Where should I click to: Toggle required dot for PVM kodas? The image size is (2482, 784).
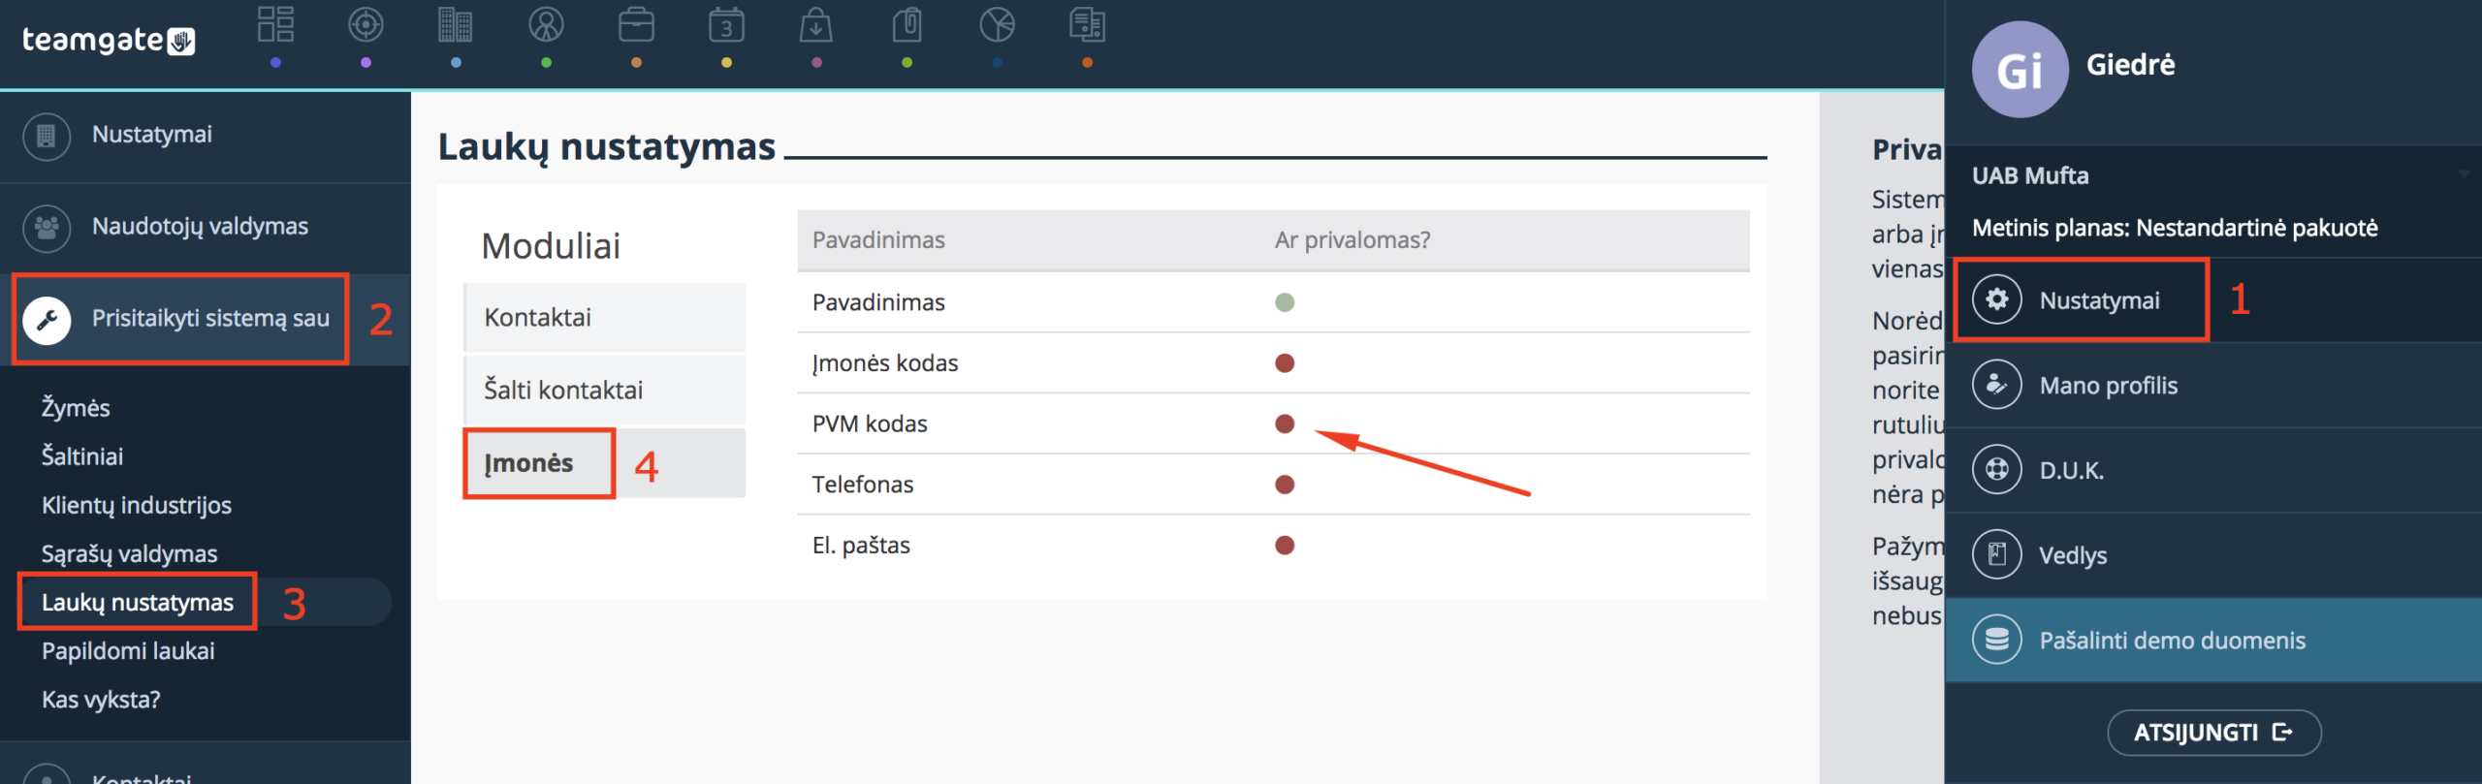[1285, 423]
